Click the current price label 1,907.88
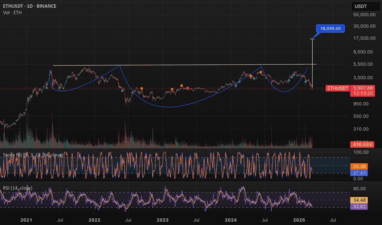The image size is (382, 225). [x=363, y=88]
